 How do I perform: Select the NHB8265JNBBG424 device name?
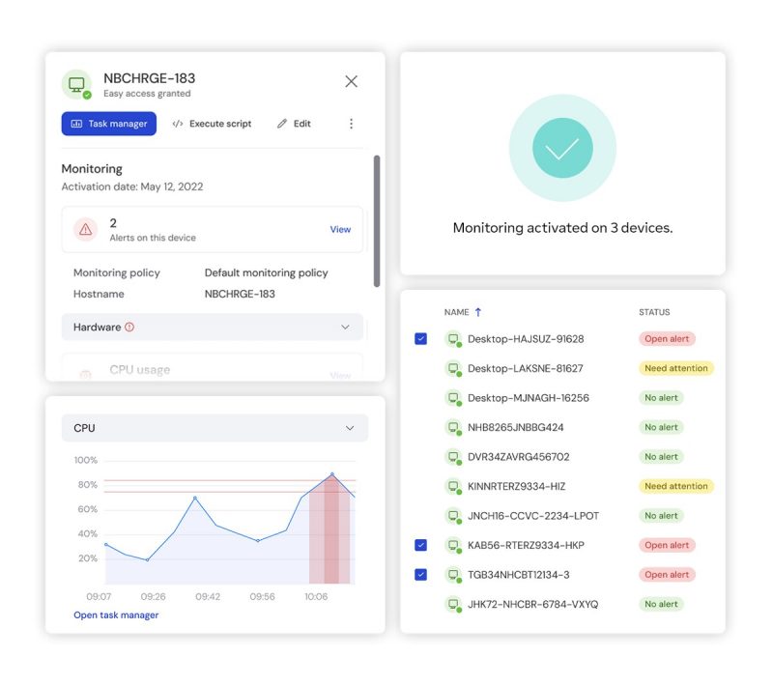tap(516, 427)
